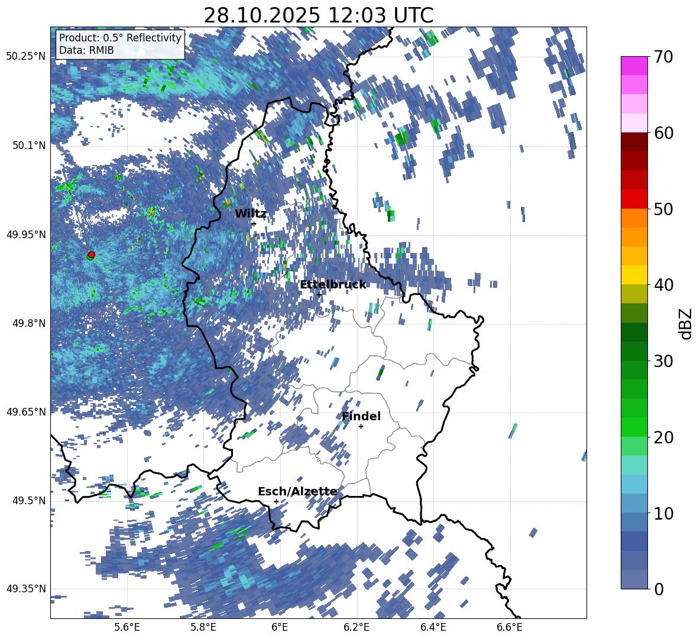Click the Esch/Alzette cross marker
700x639 pixels.
point(276,501)
